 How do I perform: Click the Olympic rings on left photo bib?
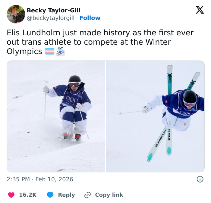tap(72, 100)
